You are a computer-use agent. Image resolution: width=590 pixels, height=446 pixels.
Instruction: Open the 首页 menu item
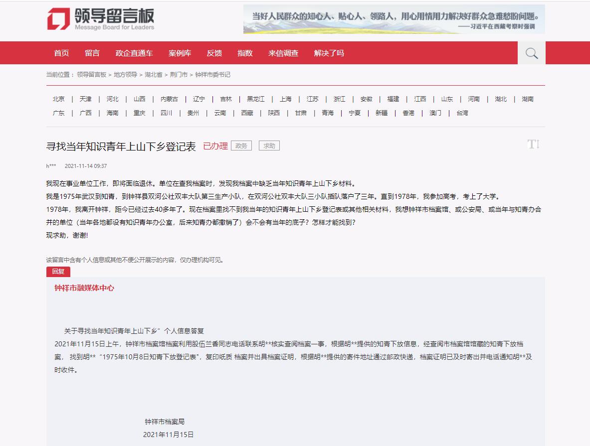point(61,53)
